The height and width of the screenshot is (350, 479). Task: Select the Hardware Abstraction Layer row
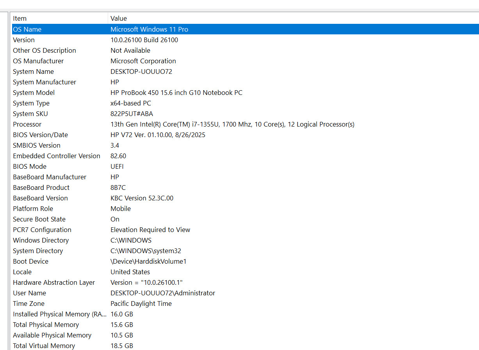(x=246, y=282)
